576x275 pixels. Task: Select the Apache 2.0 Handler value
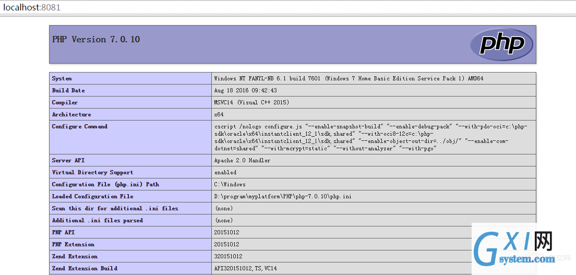tap(243, 160)
